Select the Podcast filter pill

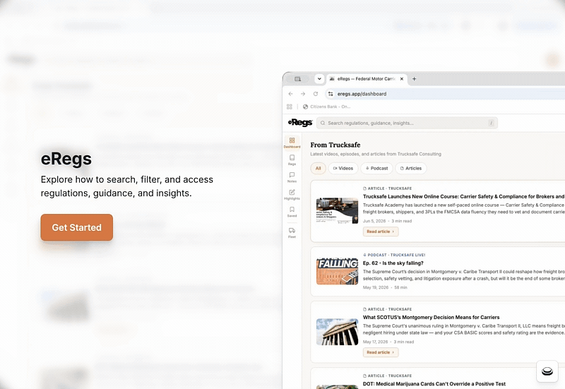[x=376, y=168]
